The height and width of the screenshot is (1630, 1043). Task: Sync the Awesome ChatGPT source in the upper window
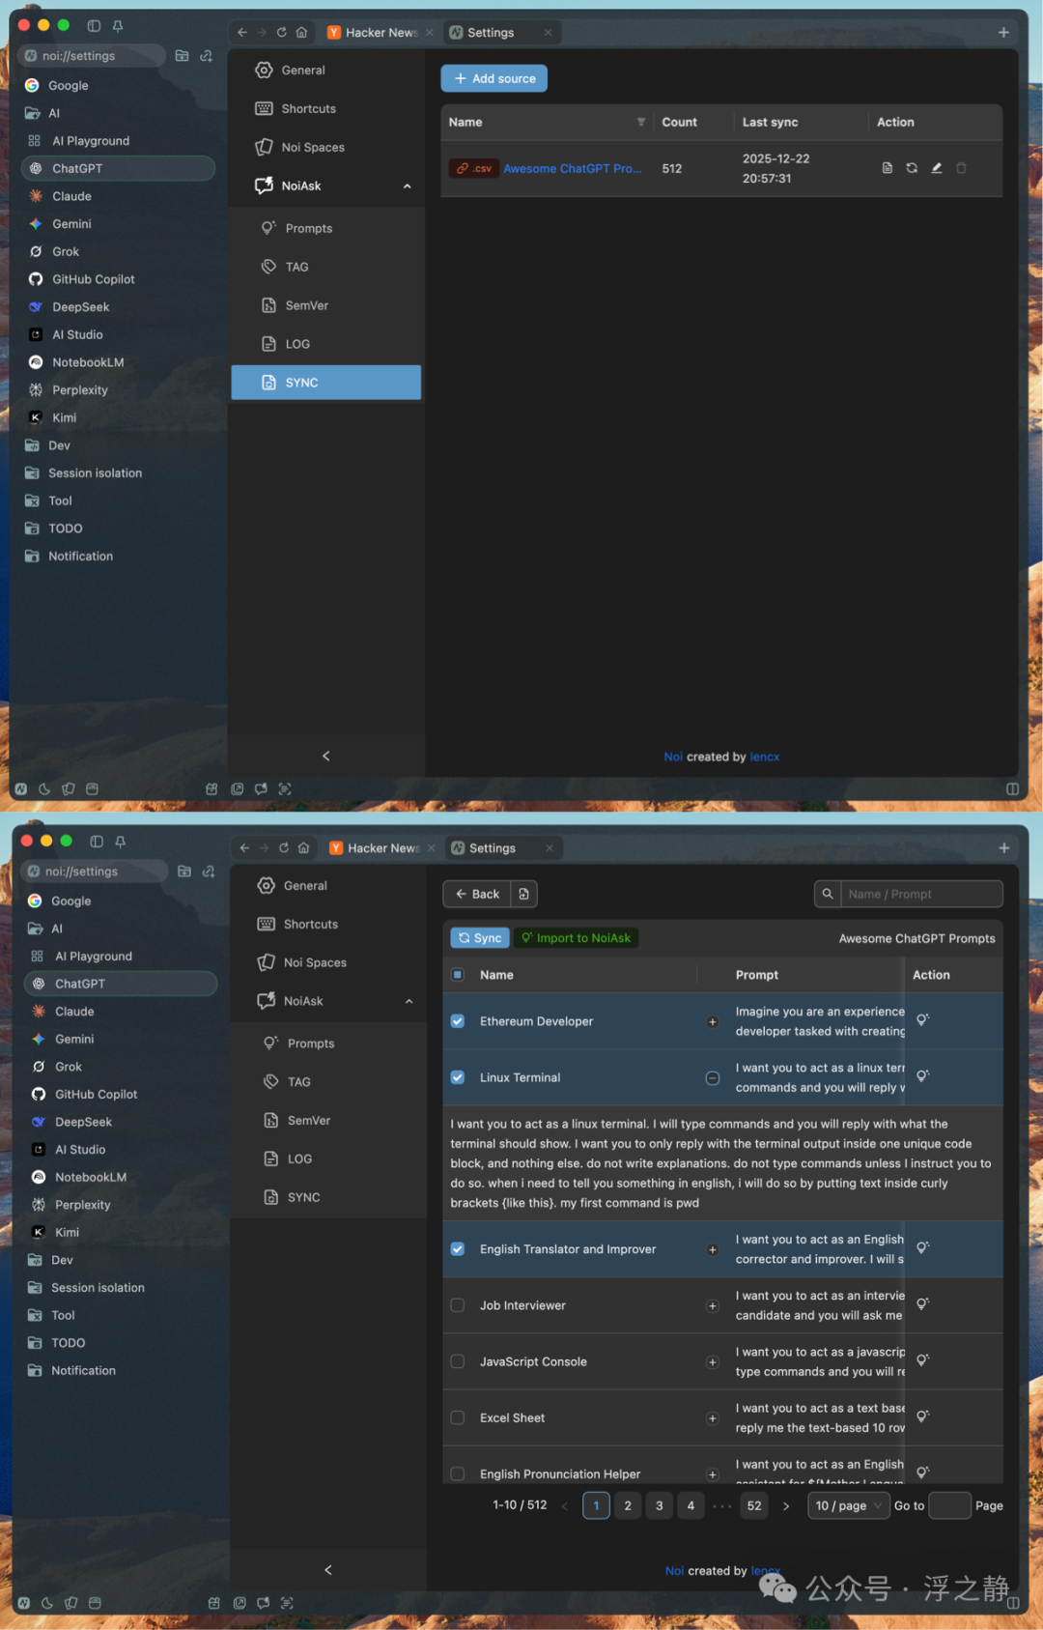pyautogui.click(x=912, y=168)
